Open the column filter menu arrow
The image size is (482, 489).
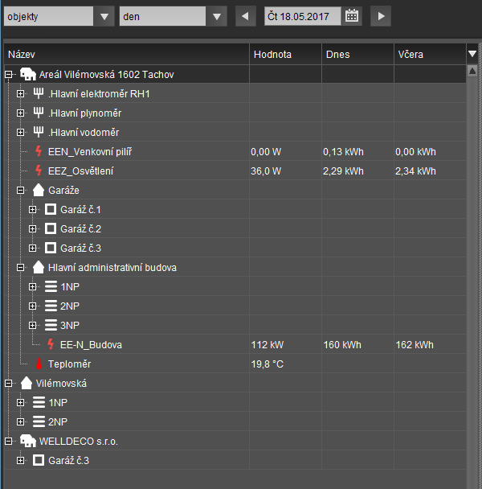[472, 54]
